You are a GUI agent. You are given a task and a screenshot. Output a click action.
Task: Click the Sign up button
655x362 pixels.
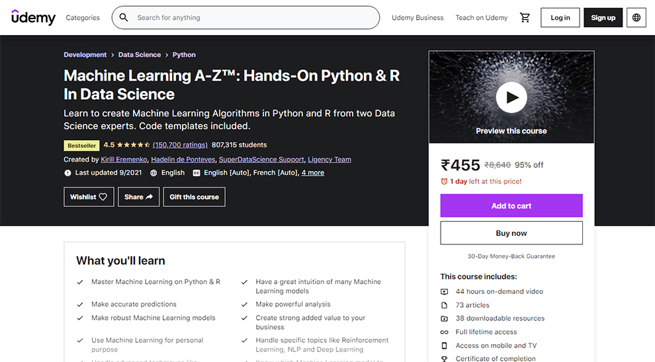click(603, 18)
